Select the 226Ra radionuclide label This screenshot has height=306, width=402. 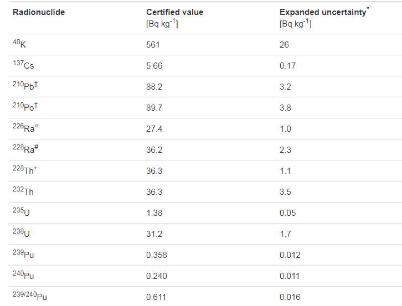tap(25, 129)
